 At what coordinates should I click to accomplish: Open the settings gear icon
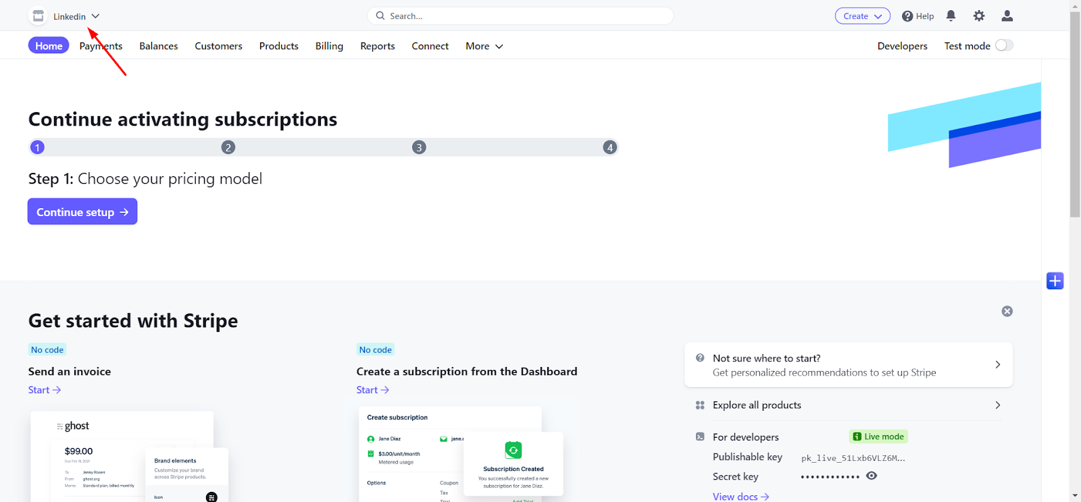[979, 16]
